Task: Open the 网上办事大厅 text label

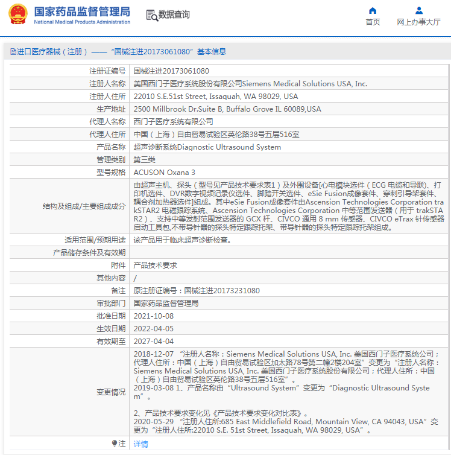Action: (418, 22)
